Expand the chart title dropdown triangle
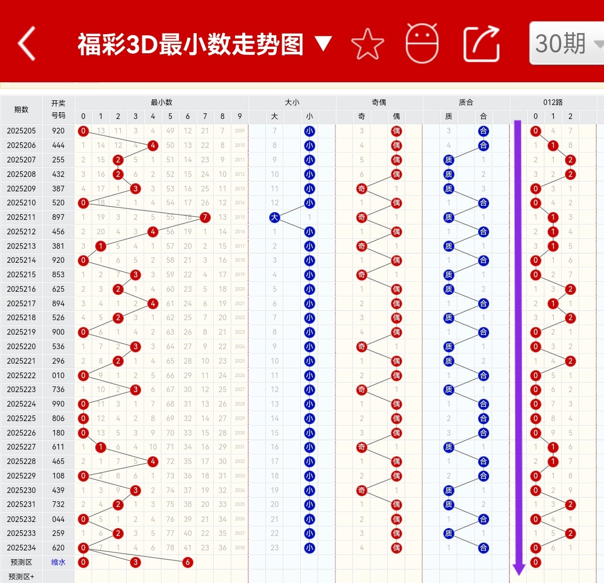Image resolution: width=604 pixels, height=583 pixels. point(323,43)
